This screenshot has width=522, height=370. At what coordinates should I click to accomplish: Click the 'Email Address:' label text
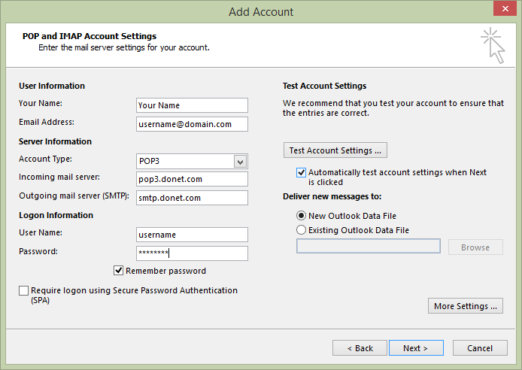(47, 122)
